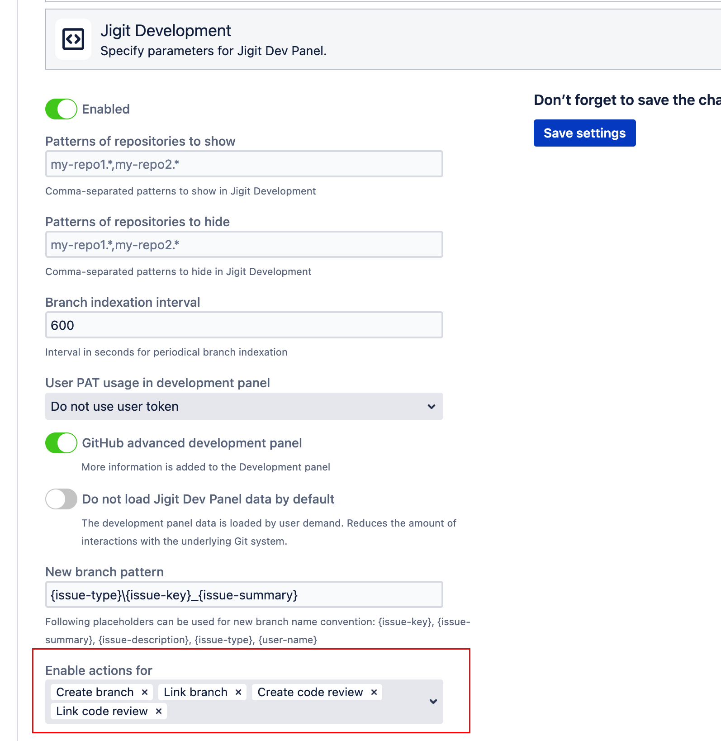This screenshot has height=741, width=721.
Task: Click the Jigit Development code icon
Action: pyautogui.click(x=73, y=39)
